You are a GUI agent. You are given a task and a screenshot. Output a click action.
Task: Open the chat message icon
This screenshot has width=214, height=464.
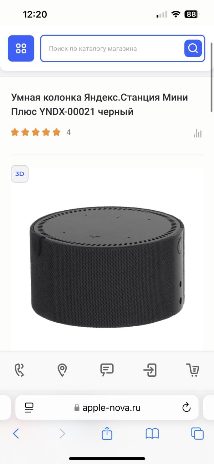[107, 370]
